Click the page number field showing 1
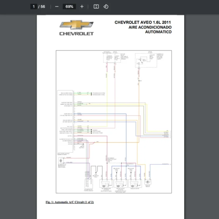 pos(34,7)
